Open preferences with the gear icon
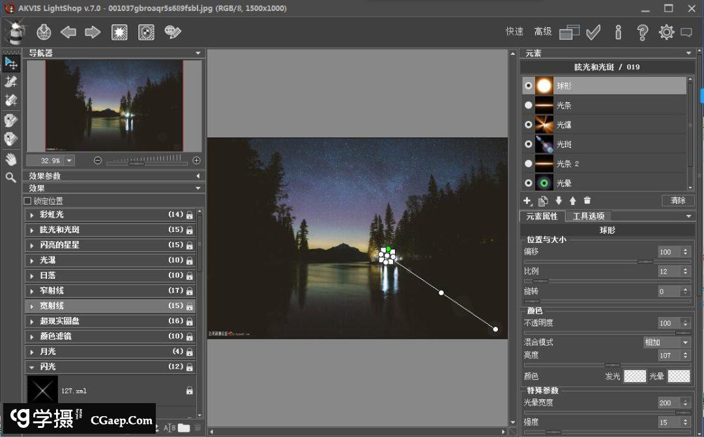Image resolution: width=704 pixels, height=437 pixels. coord(666,32)
